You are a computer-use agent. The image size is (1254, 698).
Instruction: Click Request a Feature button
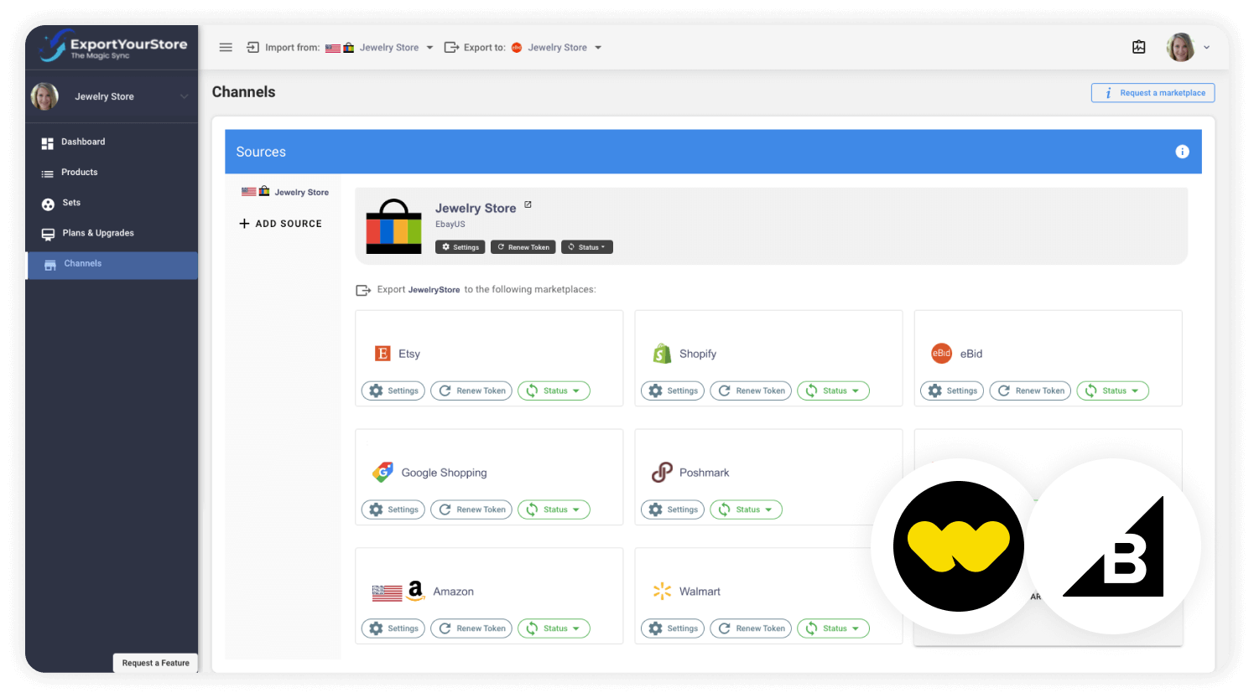pyautogui.click(x=155, y=663)
